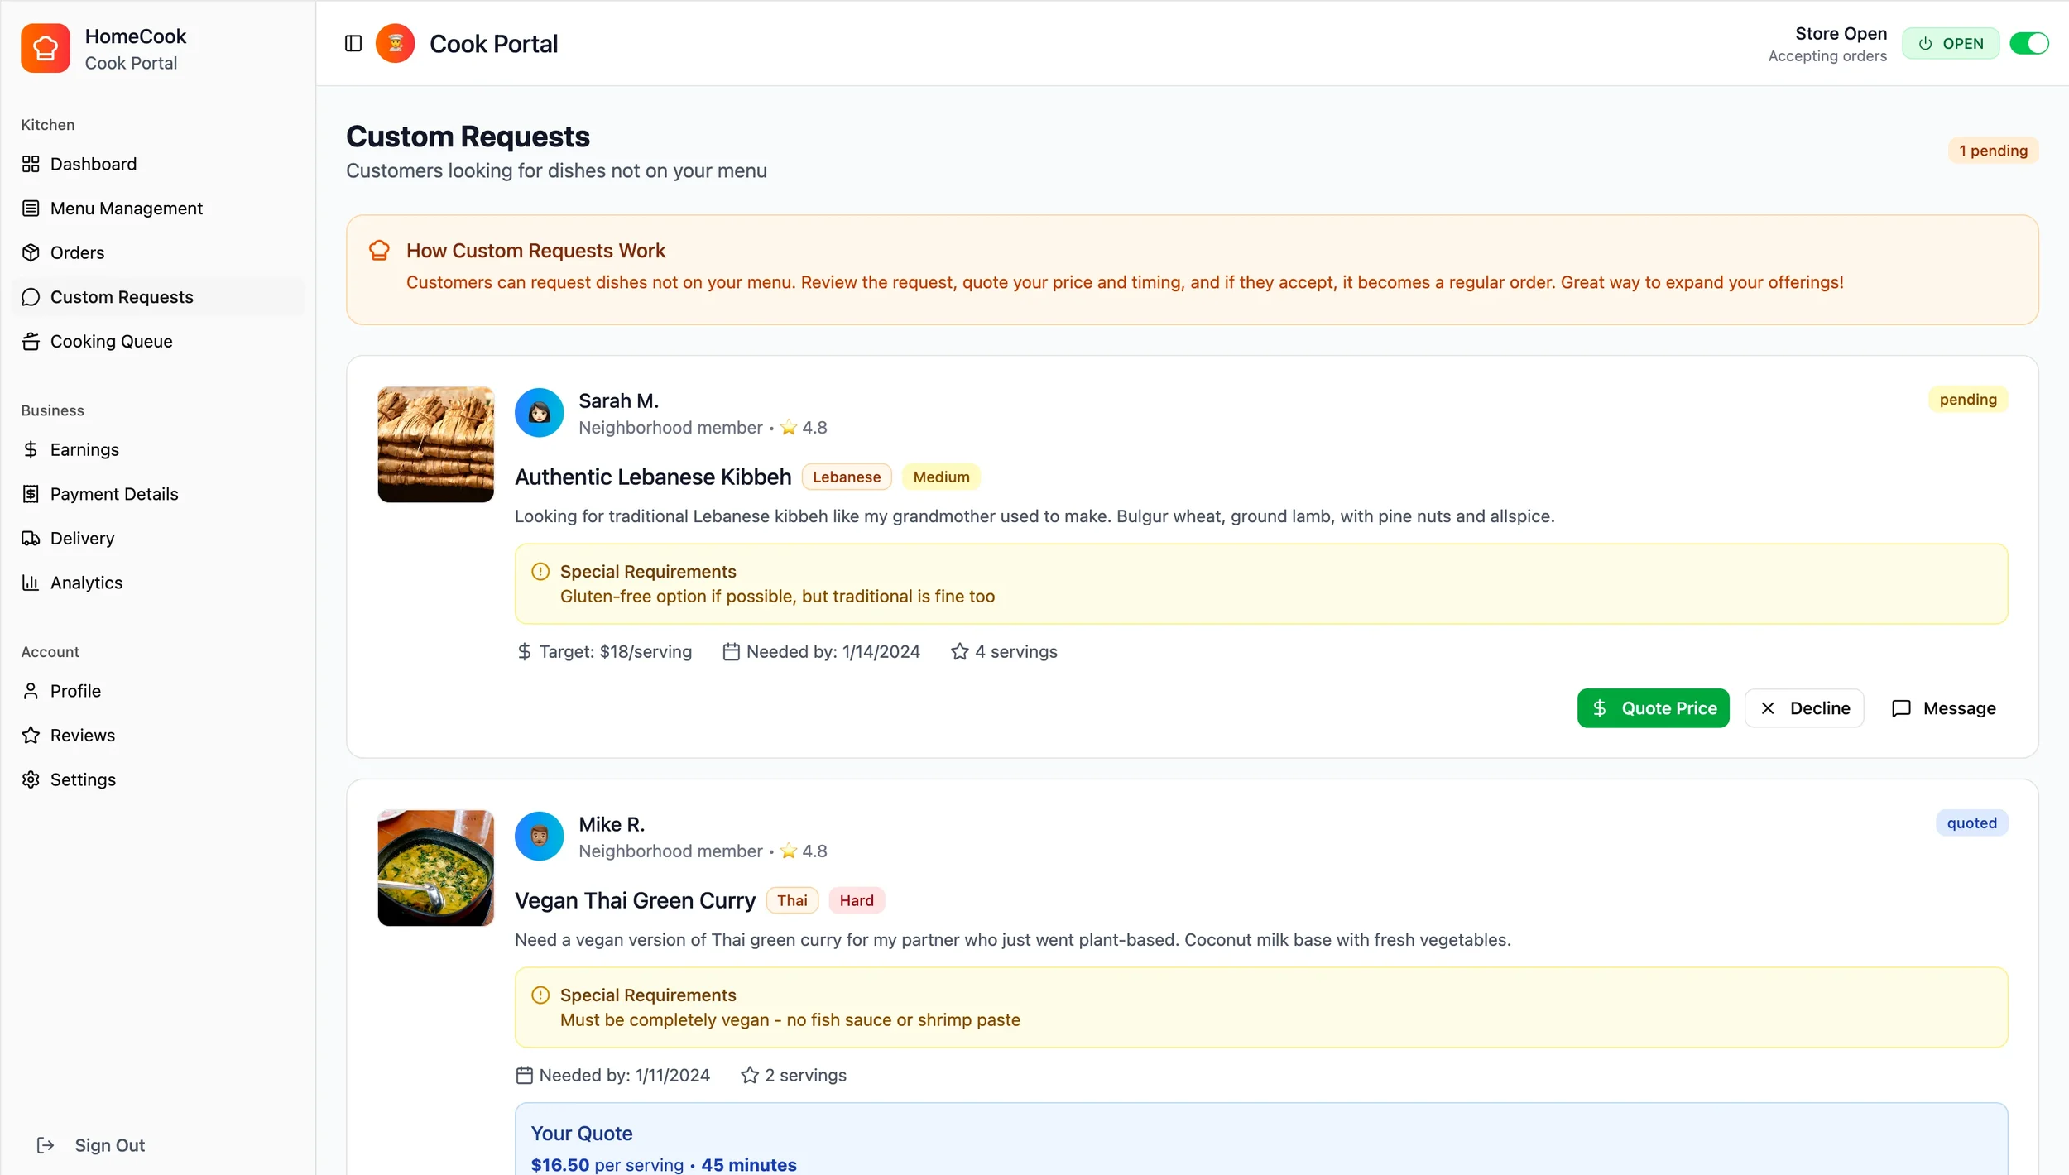This screenshot has width=2069, height=1175.
Task: Go to Menu Management page
Action: pyautogui.click(x=126, y=209)
